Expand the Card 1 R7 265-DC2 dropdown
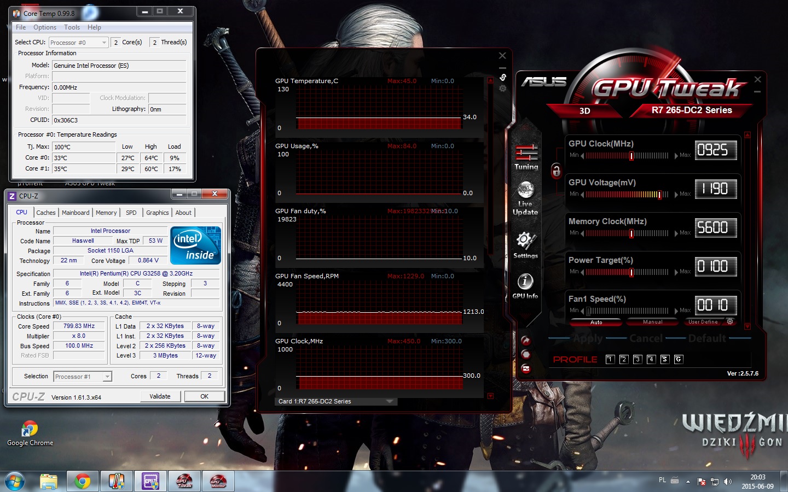 click(390, 401)
